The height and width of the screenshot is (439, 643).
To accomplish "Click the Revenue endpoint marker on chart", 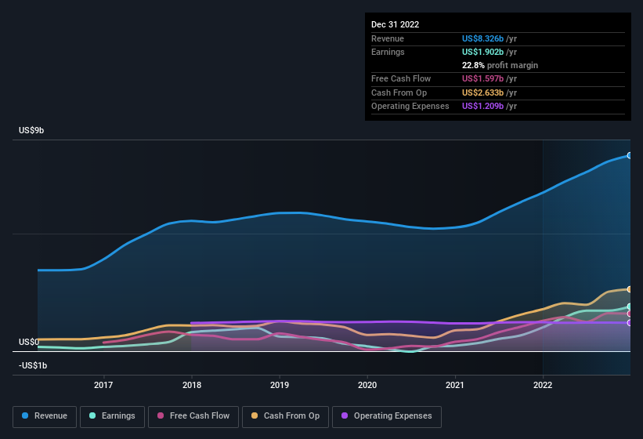I will [x=630, y=155].
